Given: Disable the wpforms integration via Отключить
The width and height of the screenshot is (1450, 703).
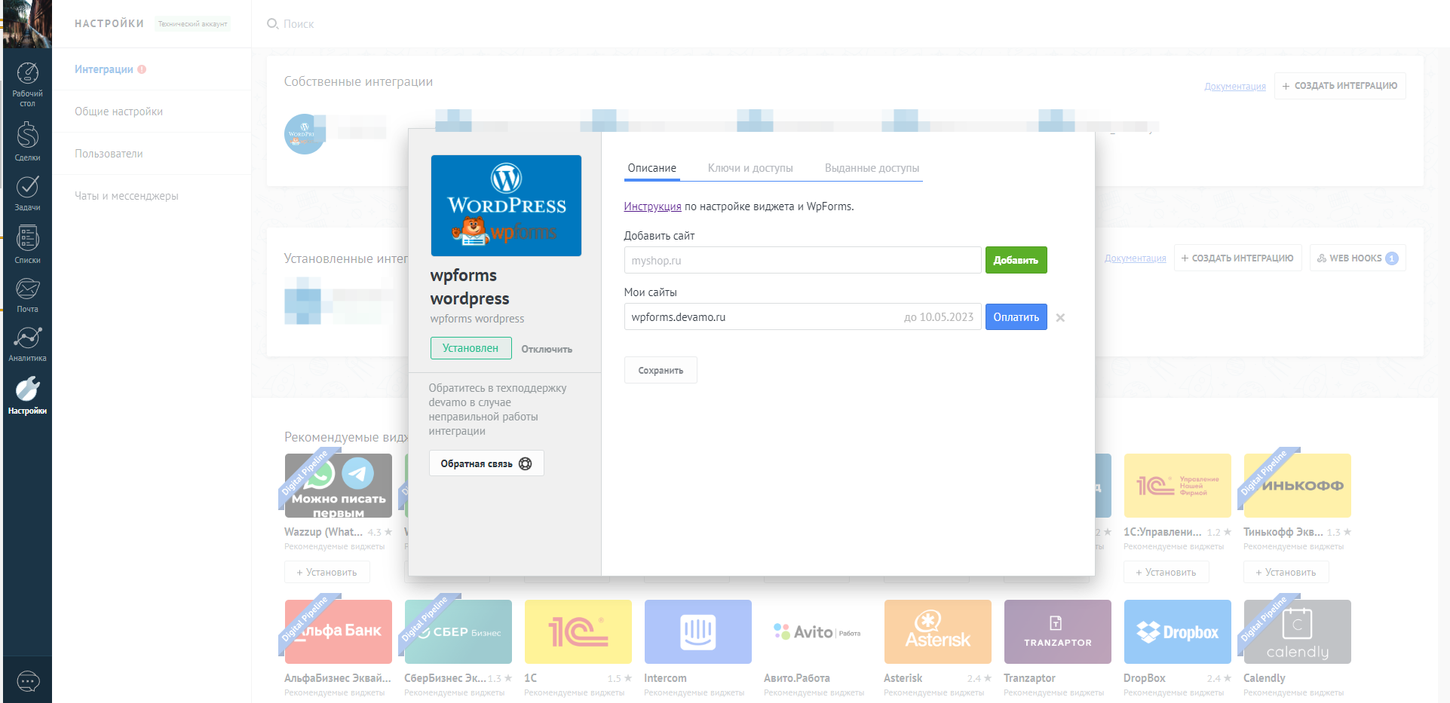Looking at the screenshot, I should pyautogui.click(x=547, y=349).
